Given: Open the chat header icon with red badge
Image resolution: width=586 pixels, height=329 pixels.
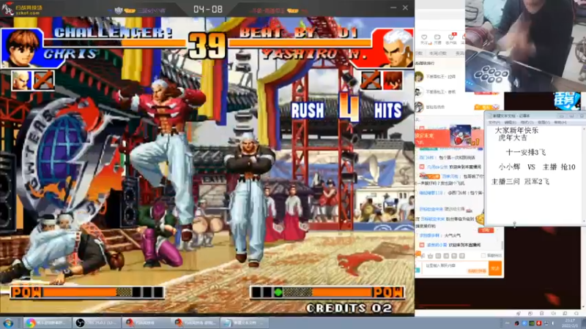Looking at the screenshot, I should 451,37.
